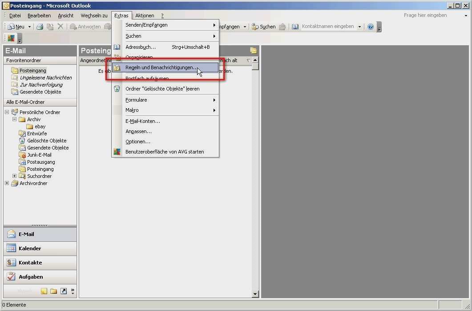Select Zur Nachverfolgung favorite folder
The height and width of the screenshot is (311, 472).
(37, 85)
